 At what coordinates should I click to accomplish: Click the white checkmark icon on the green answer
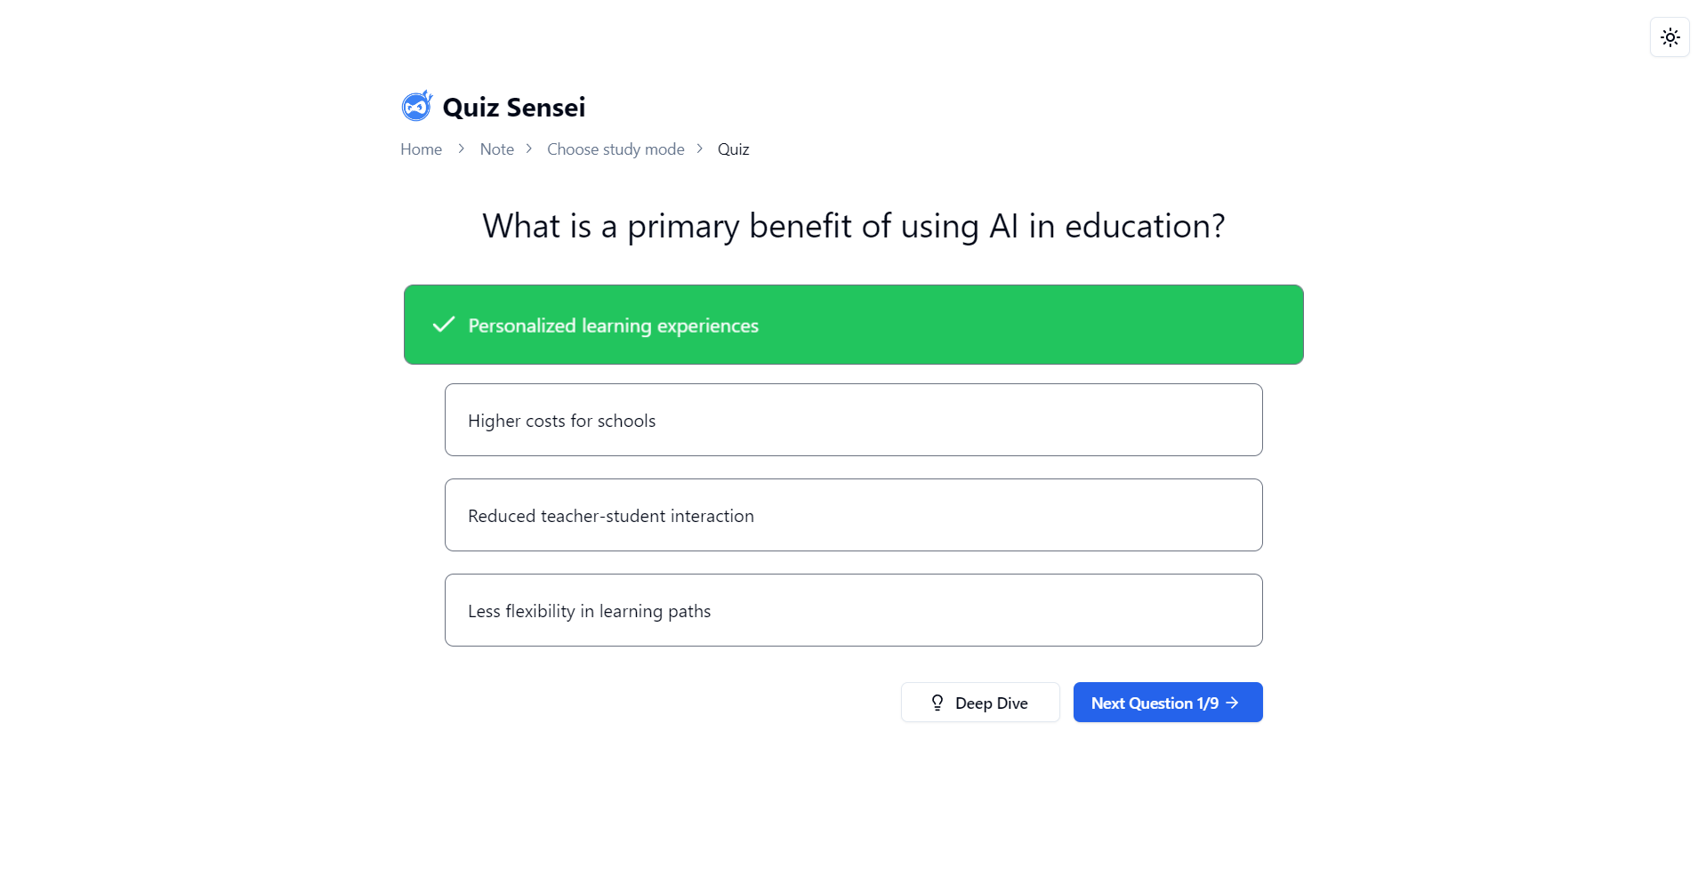[x=443, y=325]
